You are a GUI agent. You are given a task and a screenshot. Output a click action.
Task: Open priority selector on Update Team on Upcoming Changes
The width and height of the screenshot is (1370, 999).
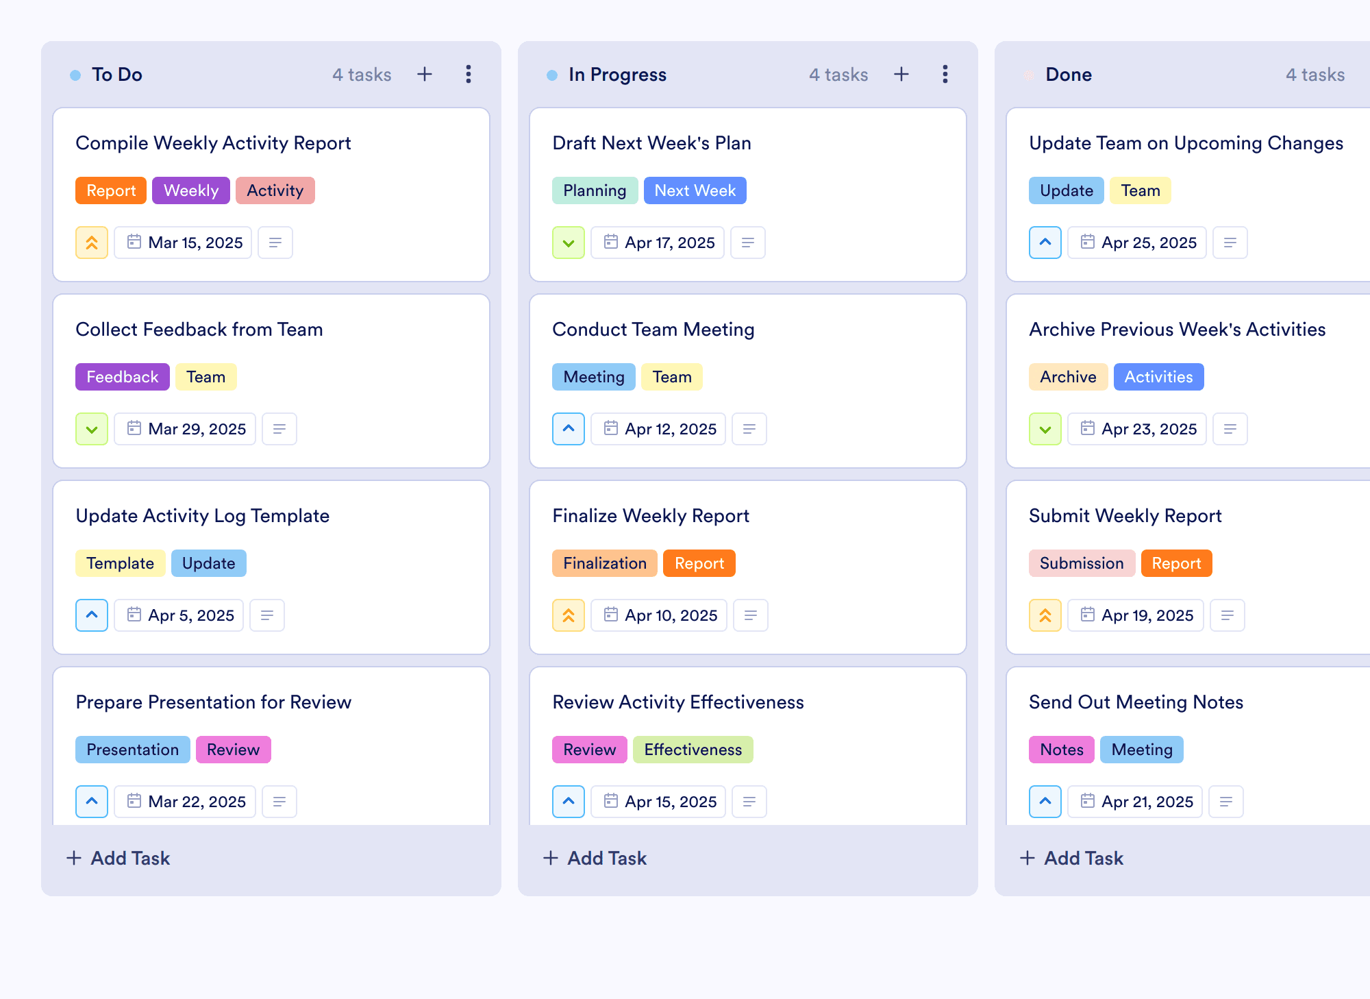tap(1045, 243)
